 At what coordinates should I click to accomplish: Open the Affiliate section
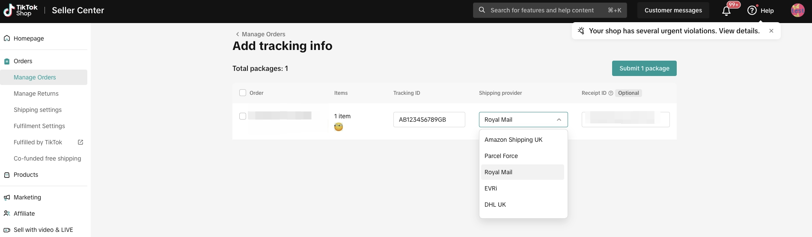coord(24,214)
